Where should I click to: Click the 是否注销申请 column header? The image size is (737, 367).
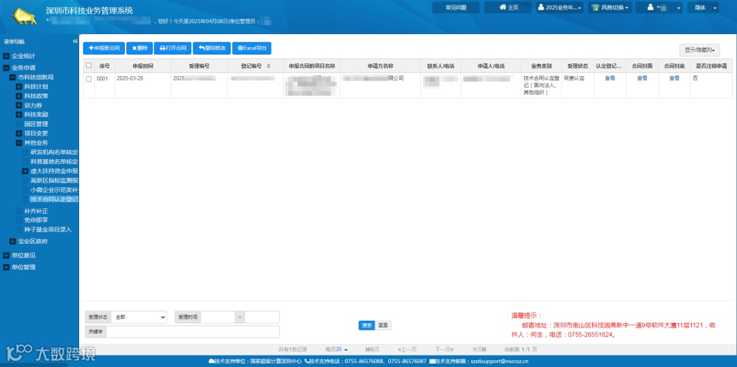click(x=711, y=66)
